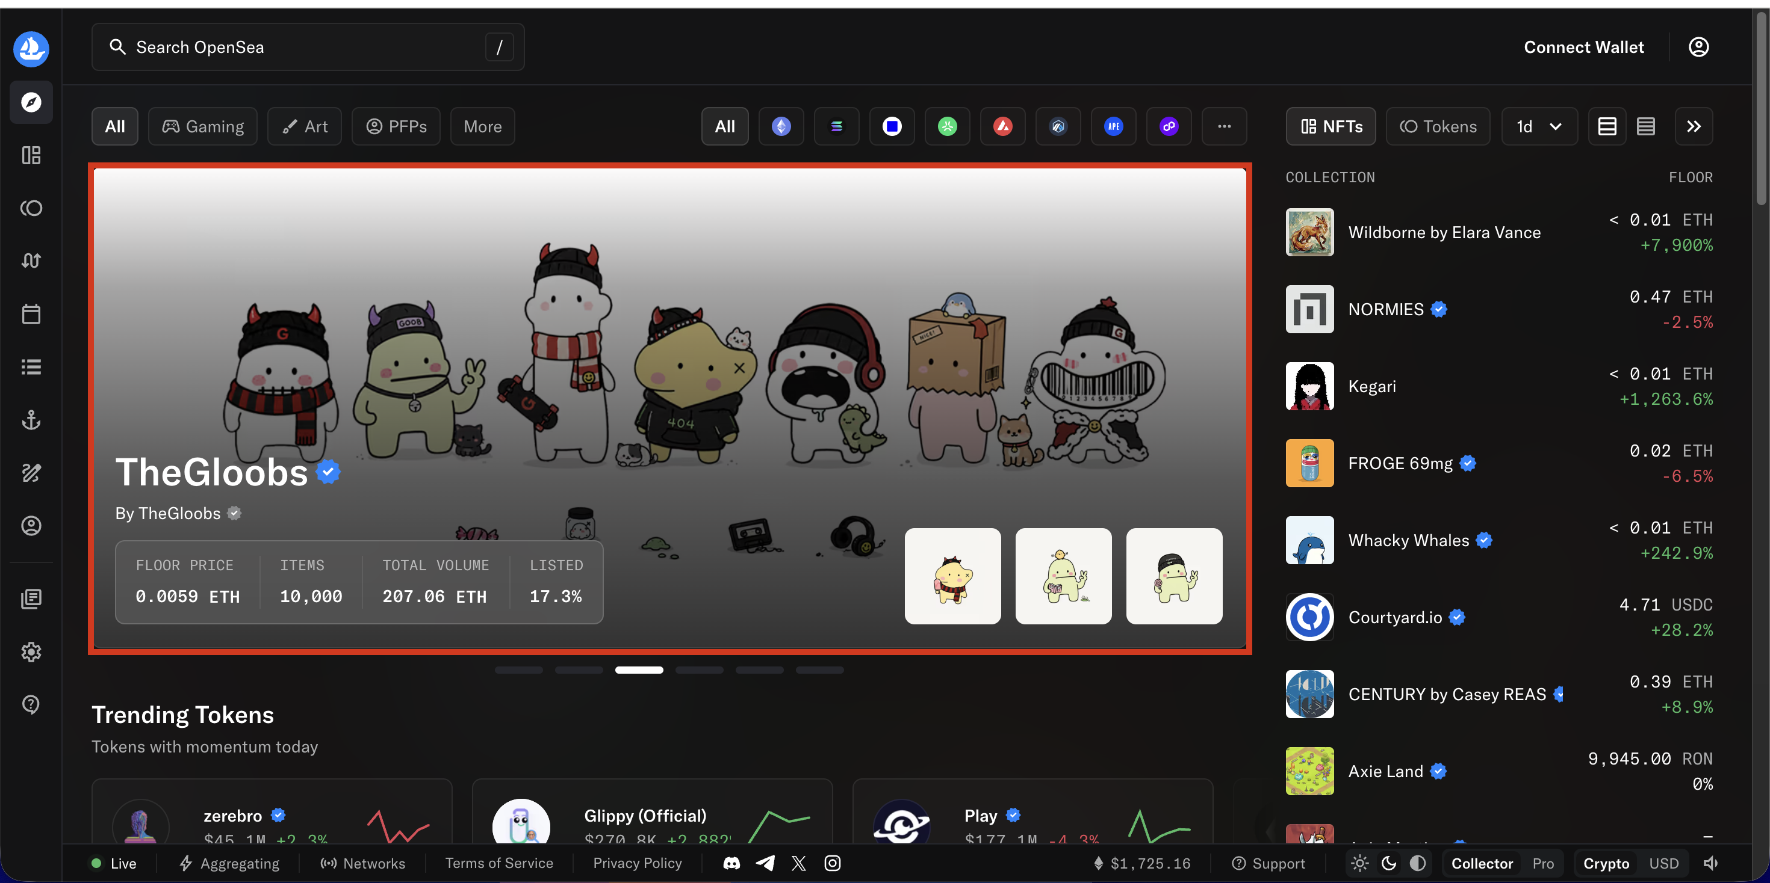Show more chains with ellipsis button

(x=1224, y=126)
